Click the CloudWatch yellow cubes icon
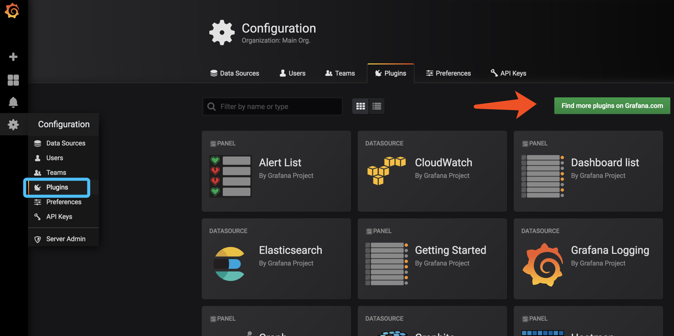The image size is (674, 336). click(x=386, y=171)
